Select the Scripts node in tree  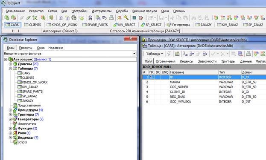point(22,142)
